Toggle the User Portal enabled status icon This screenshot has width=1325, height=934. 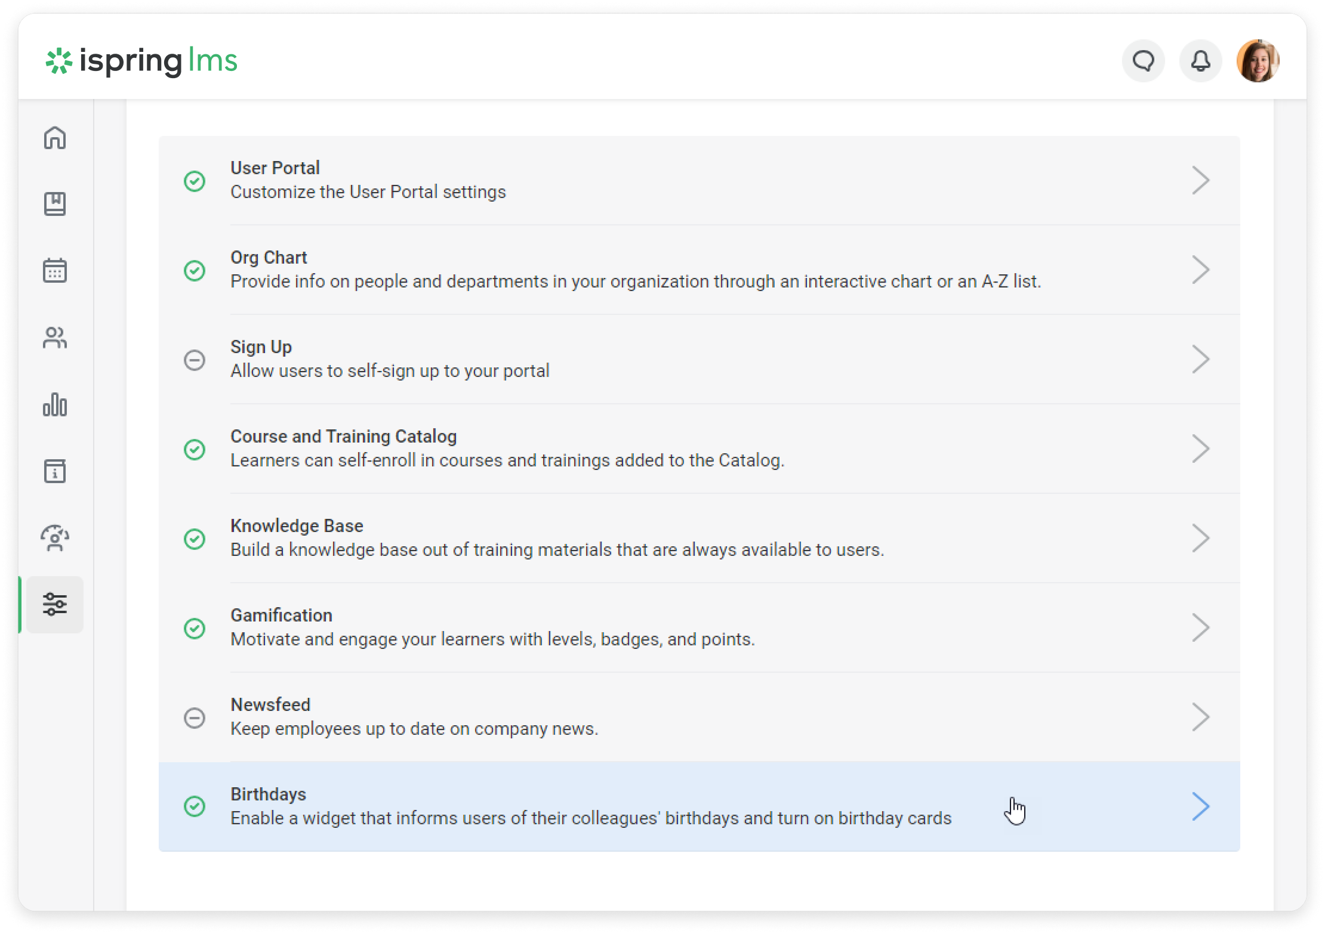point(195,181)
